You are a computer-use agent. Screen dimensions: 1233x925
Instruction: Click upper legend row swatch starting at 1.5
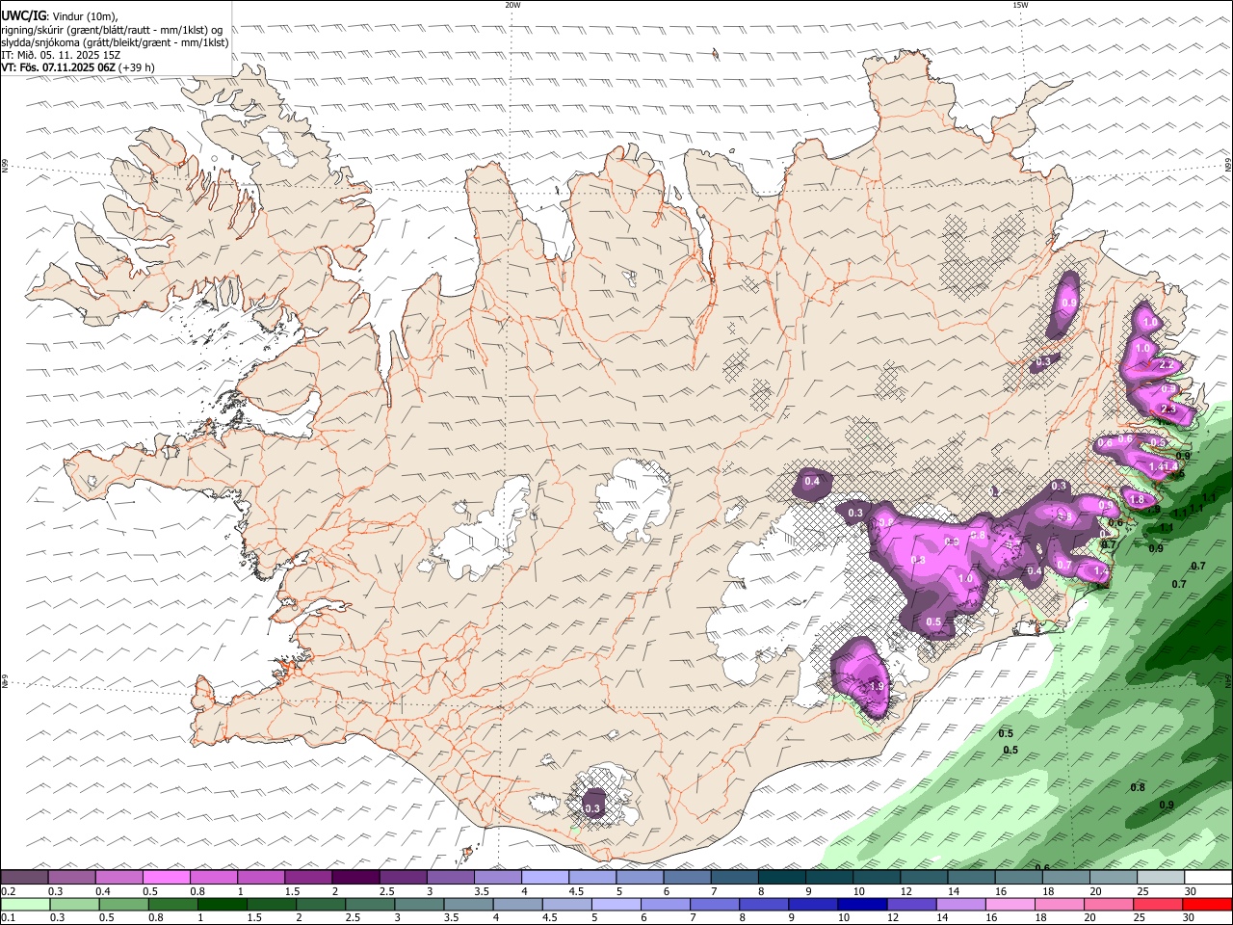pyautogui.click(x=308, y=877)
